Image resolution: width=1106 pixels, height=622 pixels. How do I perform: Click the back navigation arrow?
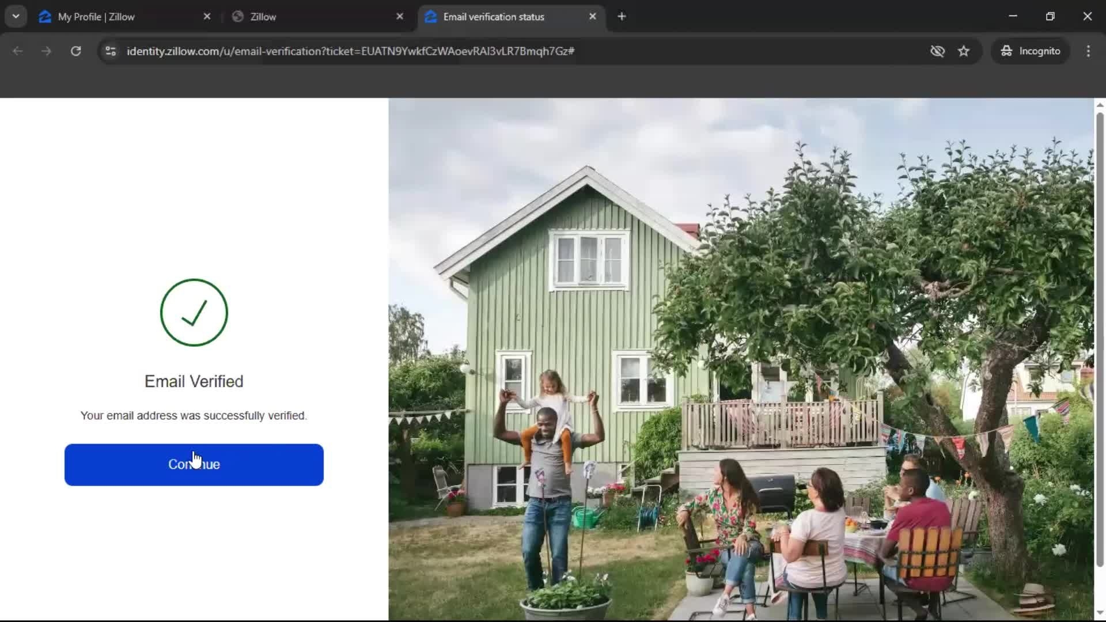(18, 51)
